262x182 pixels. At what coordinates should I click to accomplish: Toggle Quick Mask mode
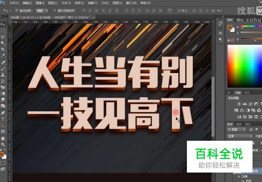tap(3, 163)
